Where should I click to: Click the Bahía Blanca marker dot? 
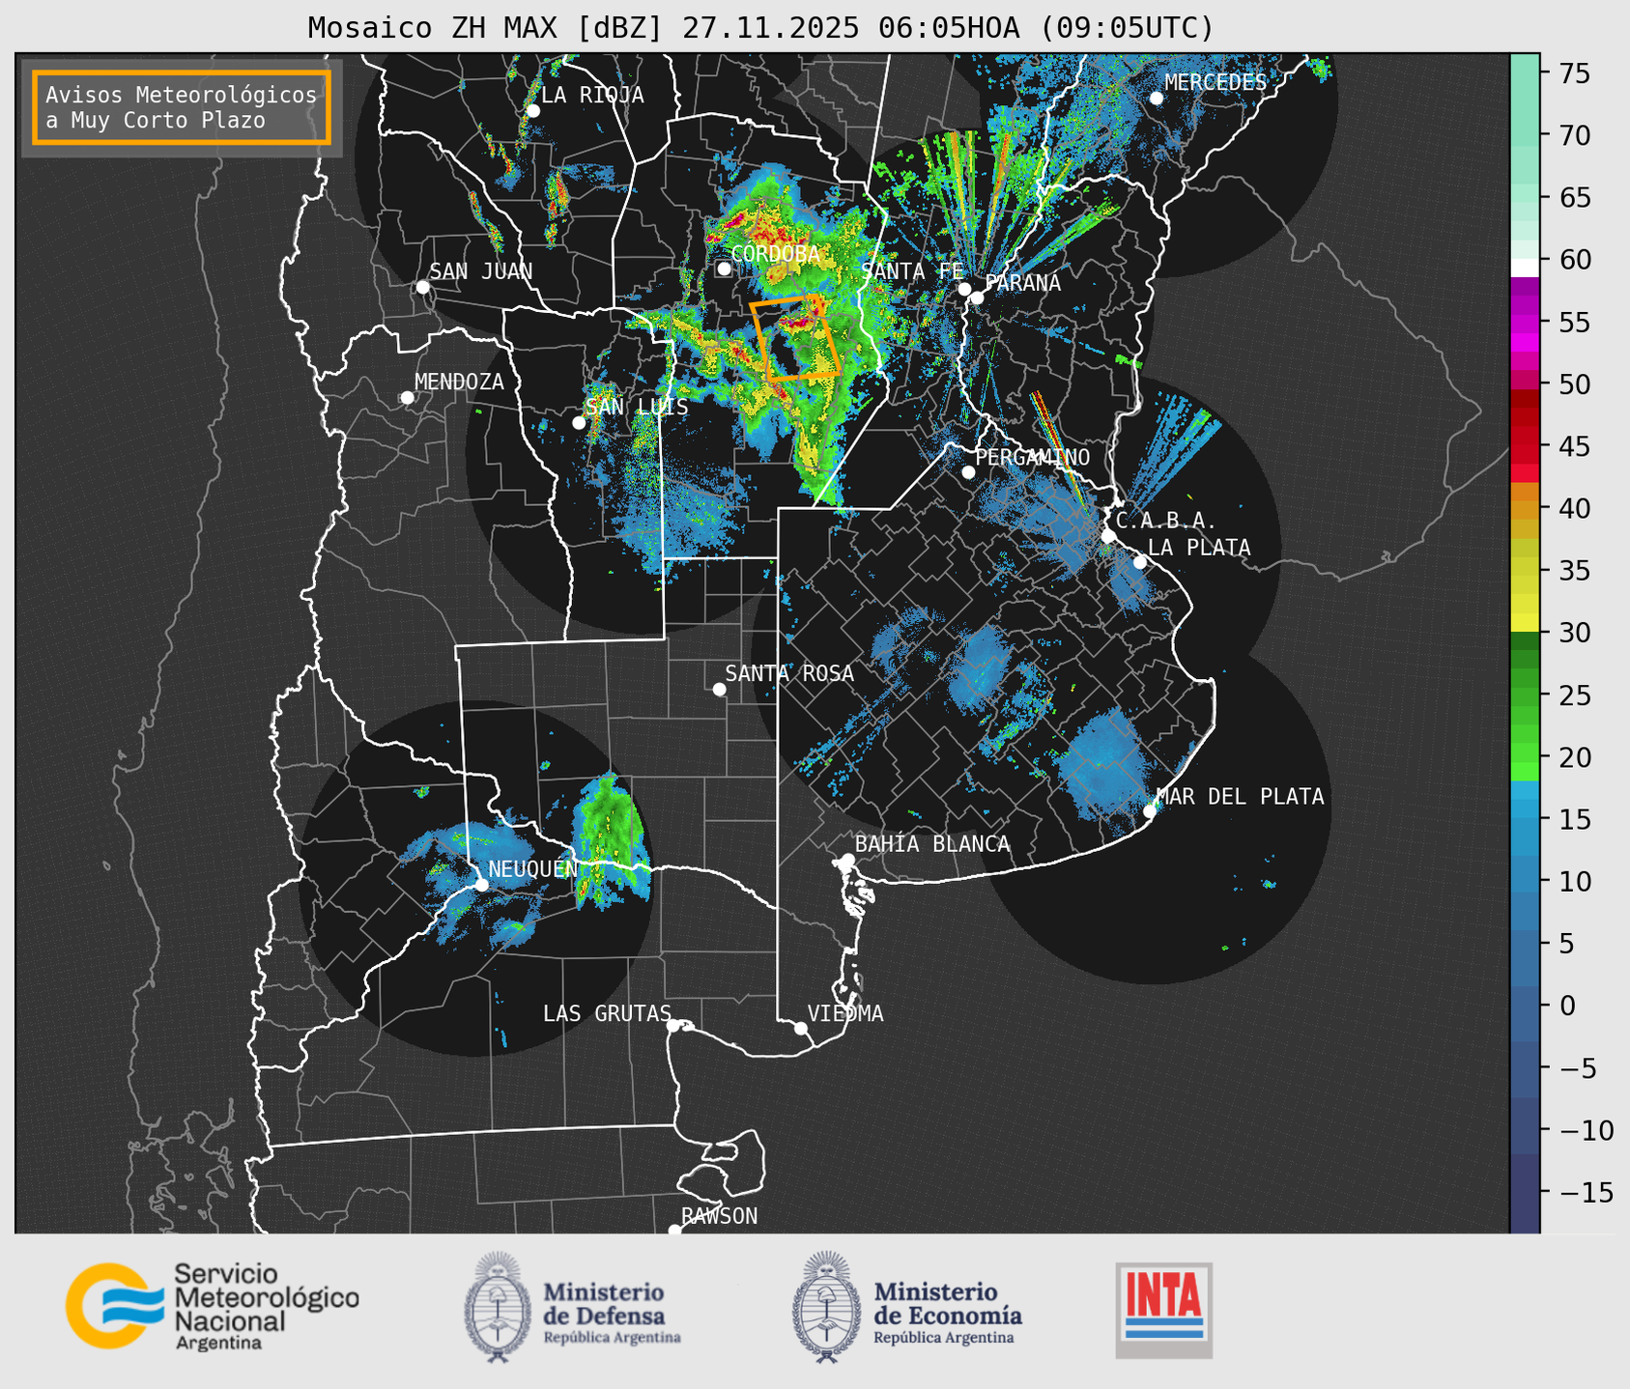(x=847, y=860)
